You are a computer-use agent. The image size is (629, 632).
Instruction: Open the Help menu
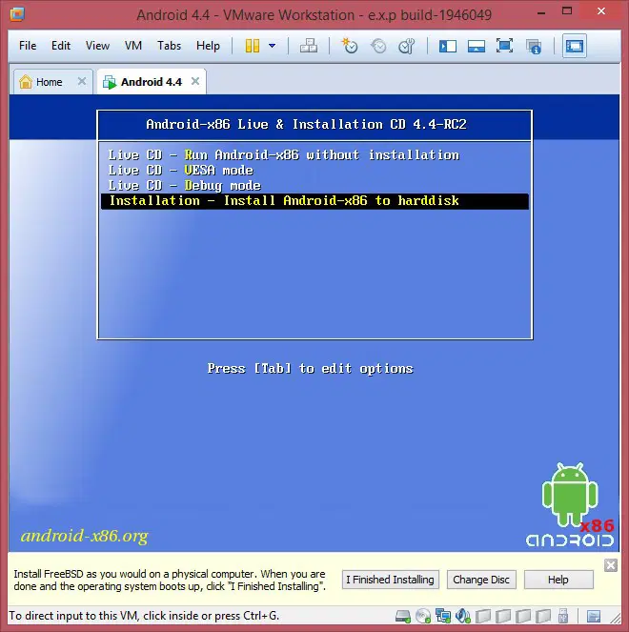tap(208, 46)
